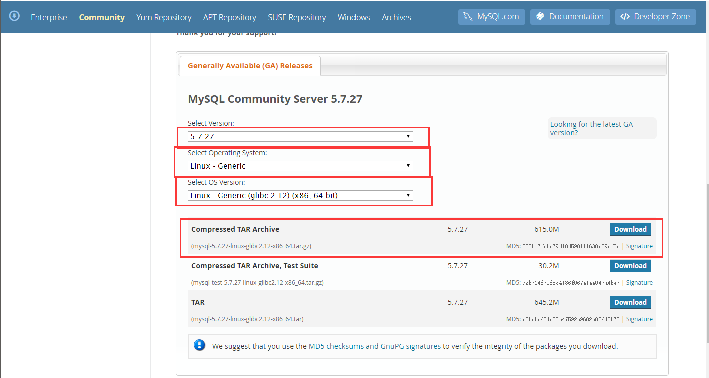This screenshot has width=709, height=378.
Task: Click MD5 hash of Compressed TAR Archive
Action: [x=571, y=246]
